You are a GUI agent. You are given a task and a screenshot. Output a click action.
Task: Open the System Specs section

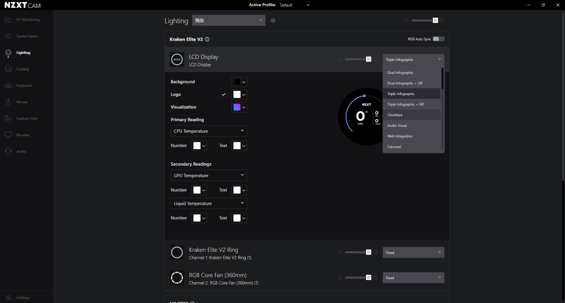point(27,36)
